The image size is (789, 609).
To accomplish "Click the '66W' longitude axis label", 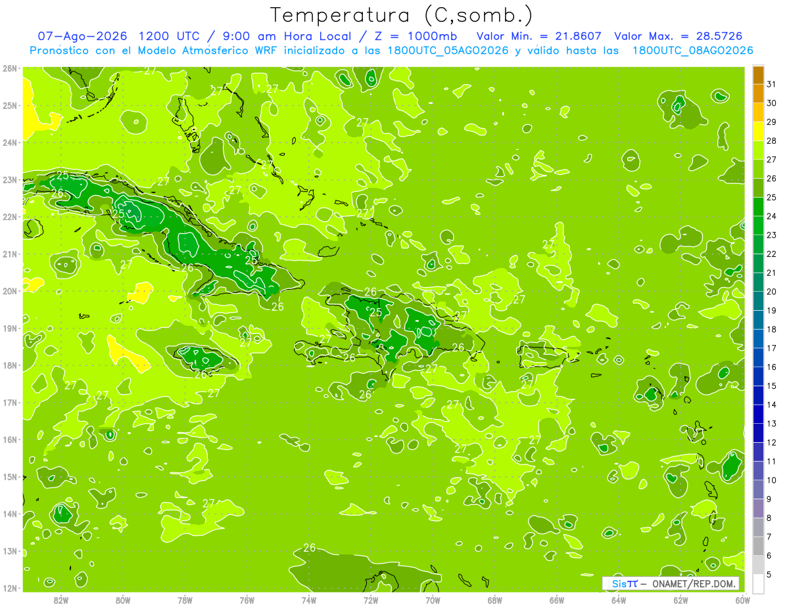I will coord(556,600).
